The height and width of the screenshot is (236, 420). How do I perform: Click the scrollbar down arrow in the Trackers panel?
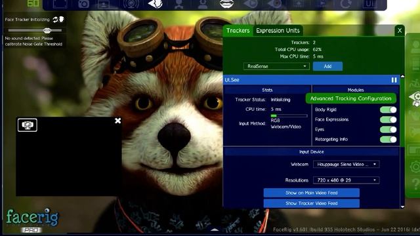click(x=402, y=207)
